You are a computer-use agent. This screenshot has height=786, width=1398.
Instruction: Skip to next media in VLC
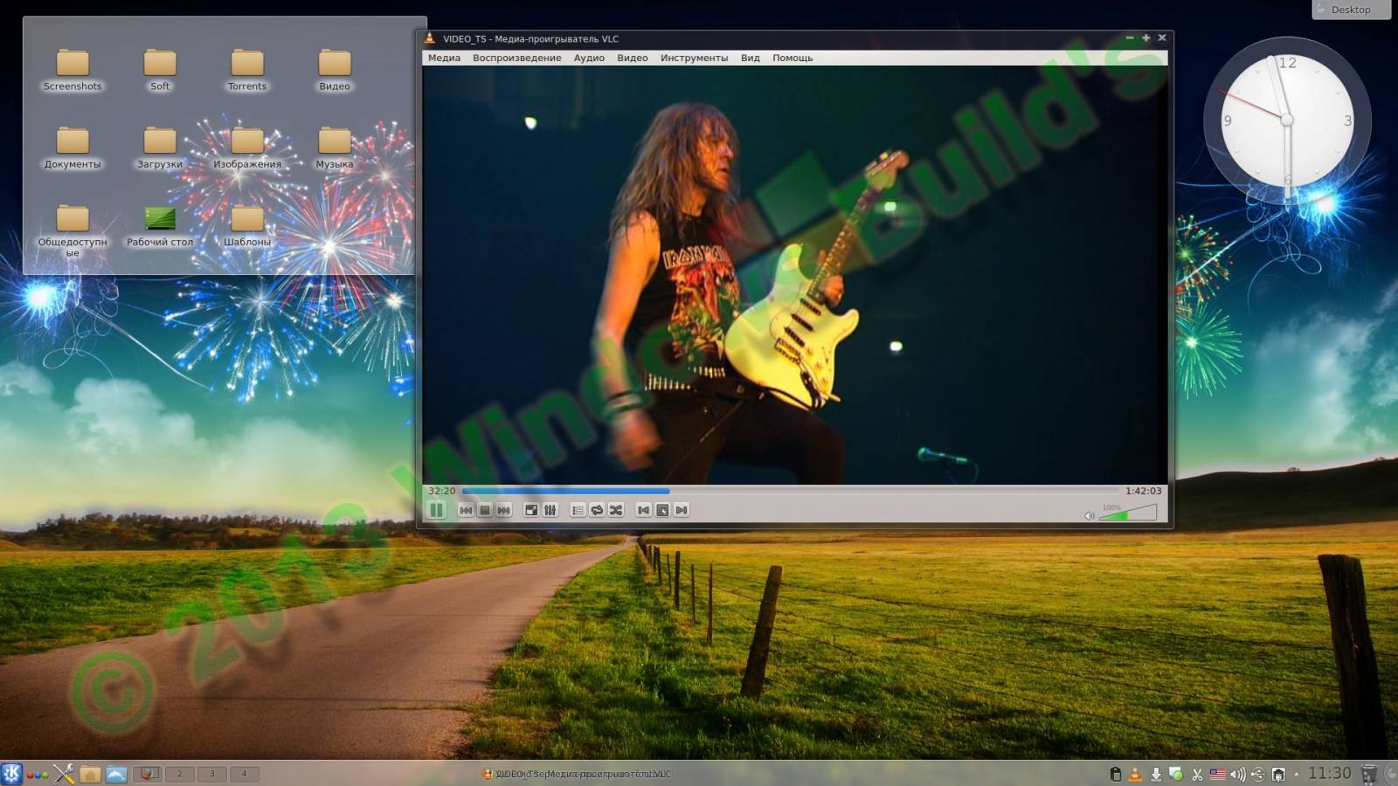coord(504,510)
